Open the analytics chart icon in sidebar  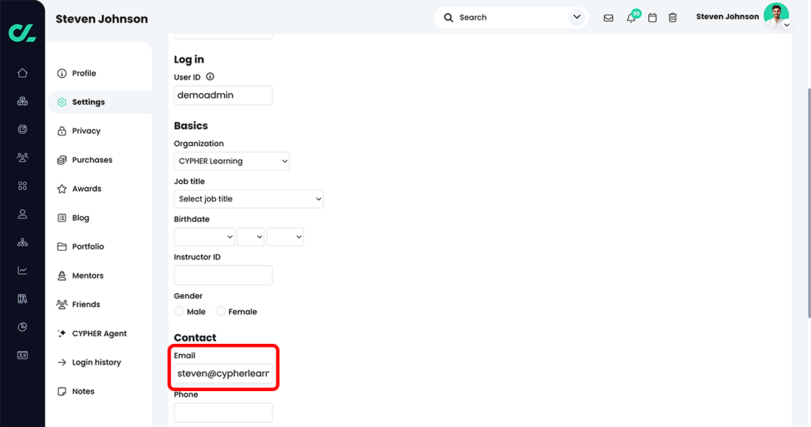(x=22, y=270)
